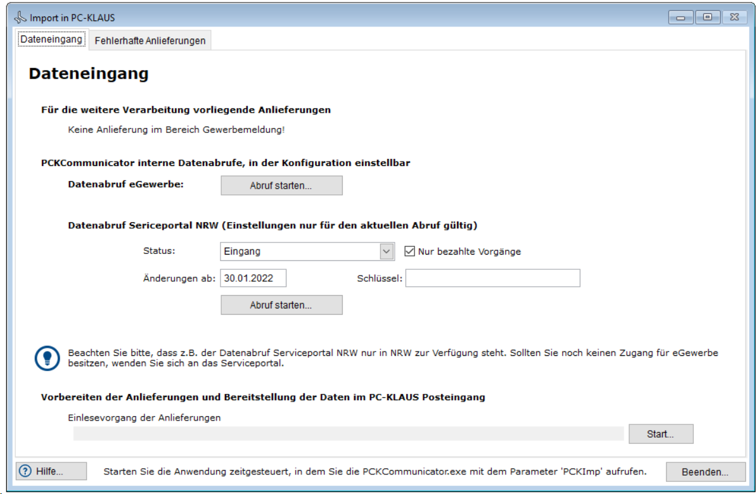Select the Status combo box showing 'Eingang'

tap(300, 251)
